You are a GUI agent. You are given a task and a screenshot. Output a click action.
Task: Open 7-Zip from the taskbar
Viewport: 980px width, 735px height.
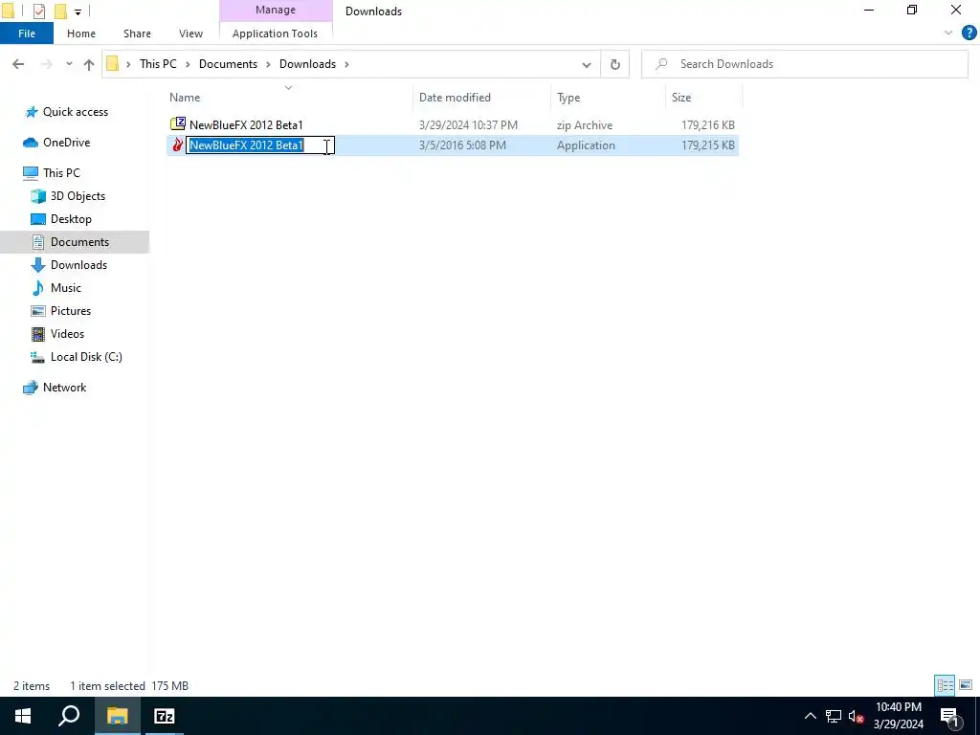point(165,716)
